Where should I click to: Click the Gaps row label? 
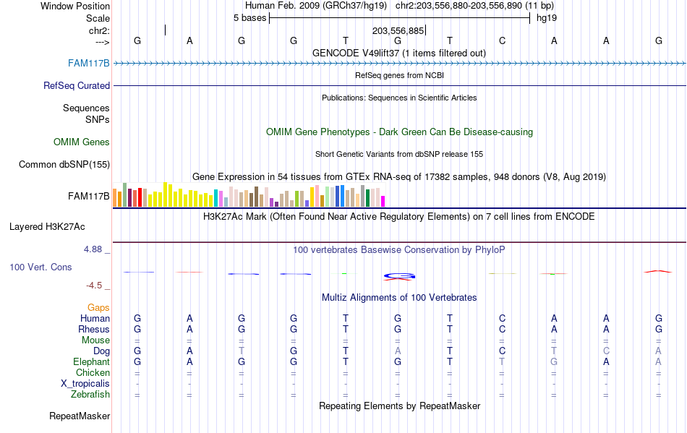point(98,308)
